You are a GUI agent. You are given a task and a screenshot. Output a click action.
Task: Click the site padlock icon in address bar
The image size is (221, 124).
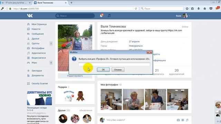[x=10, y=9]
